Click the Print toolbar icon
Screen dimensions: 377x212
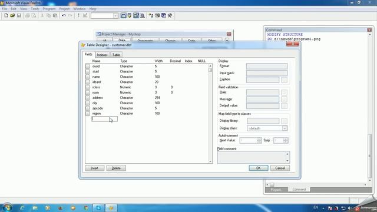click(28, 16)
